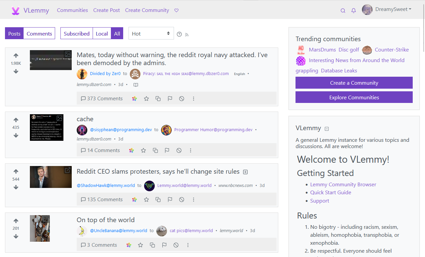Image resolution: width=425 pixels, height=257 pixels.
Task: Click the VLemmy site title in navbar
Action: [x=36, y=11]
